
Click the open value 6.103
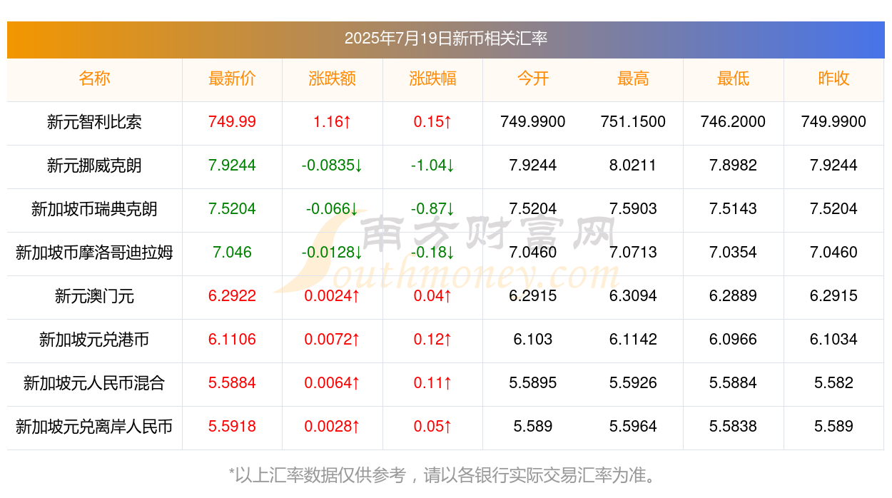click(533, 340)
